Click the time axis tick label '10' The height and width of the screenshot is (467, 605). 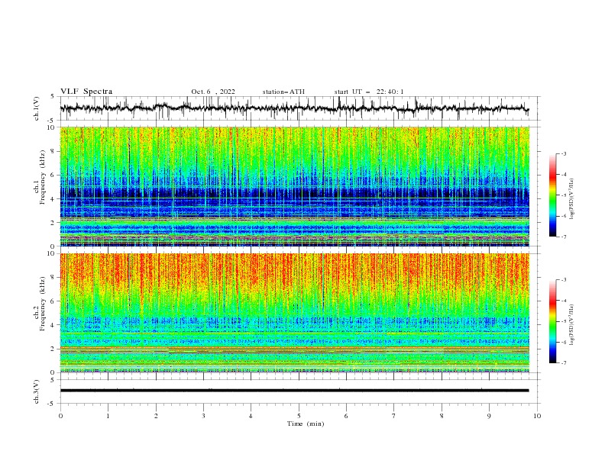pos(537,416)
